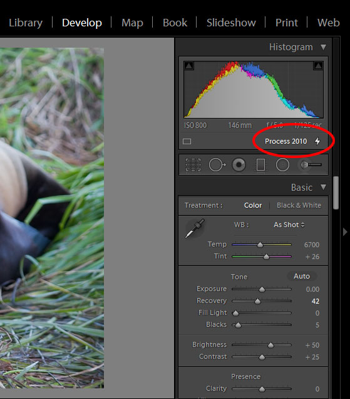Click the Auto tone button
350x399 pixels.
pos(302,276)
